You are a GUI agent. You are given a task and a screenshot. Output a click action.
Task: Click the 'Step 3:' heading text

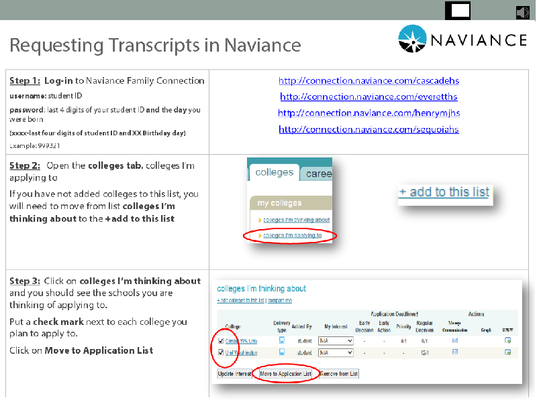[x=25, y=281]
